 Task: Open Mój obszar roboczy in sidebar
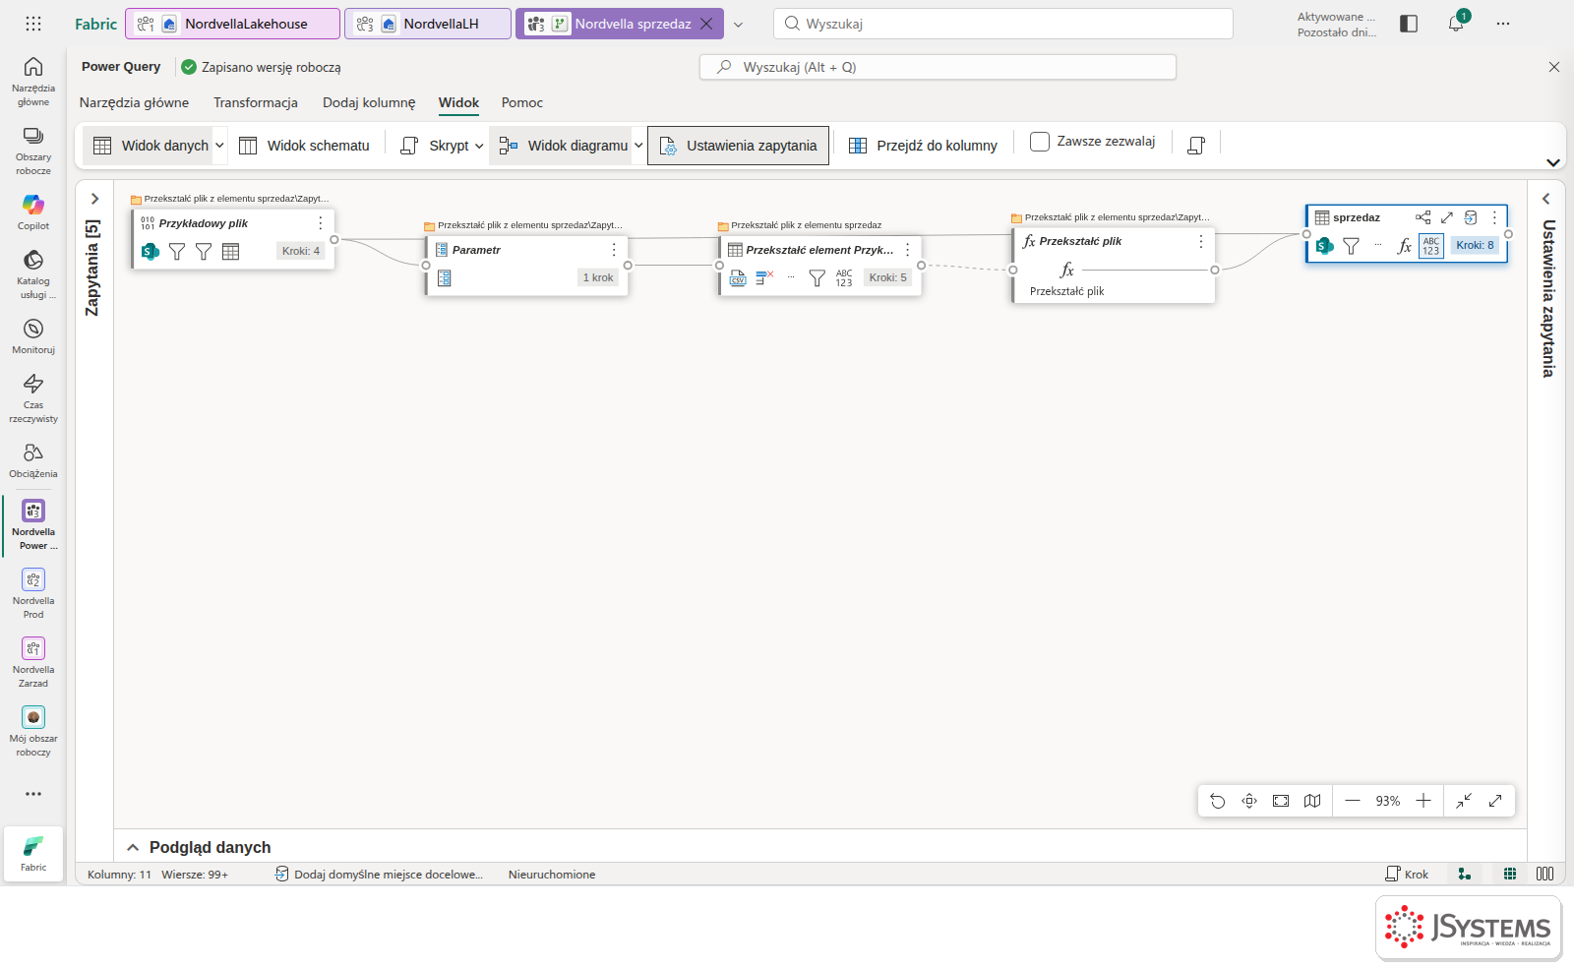(x=33, y=731)
